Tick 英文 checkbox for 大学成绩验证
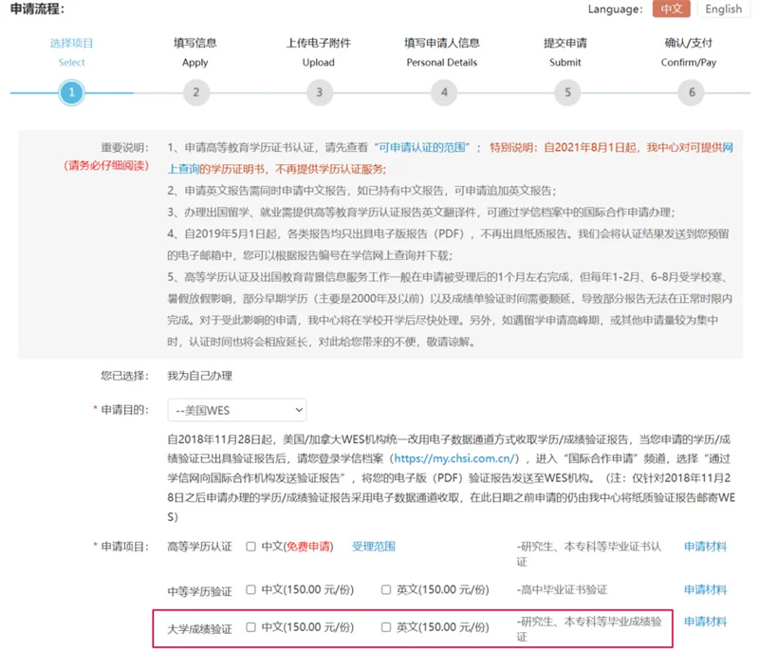The image size is (759, 652). coord(386,627)
